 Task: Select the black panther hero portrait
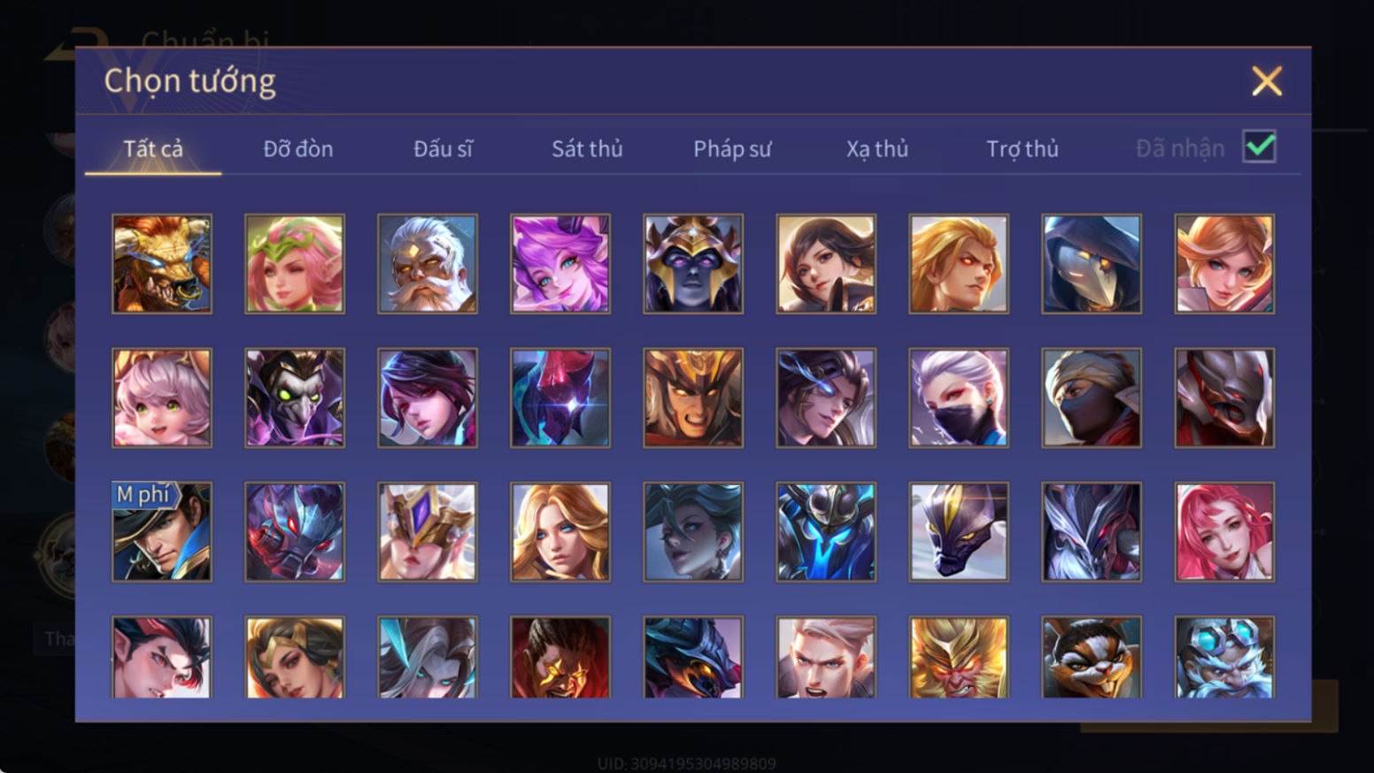959,531
